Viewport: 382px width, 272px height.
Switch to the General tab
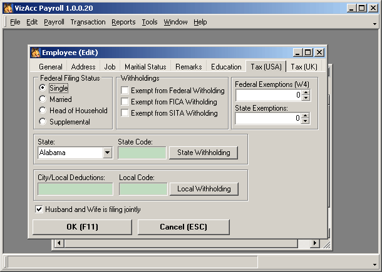click(x=51, y=67)
